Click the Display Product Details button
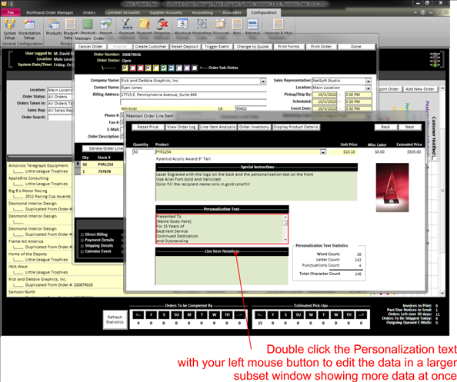Viewport: 457px width, 382px height. tap(296, 127)
